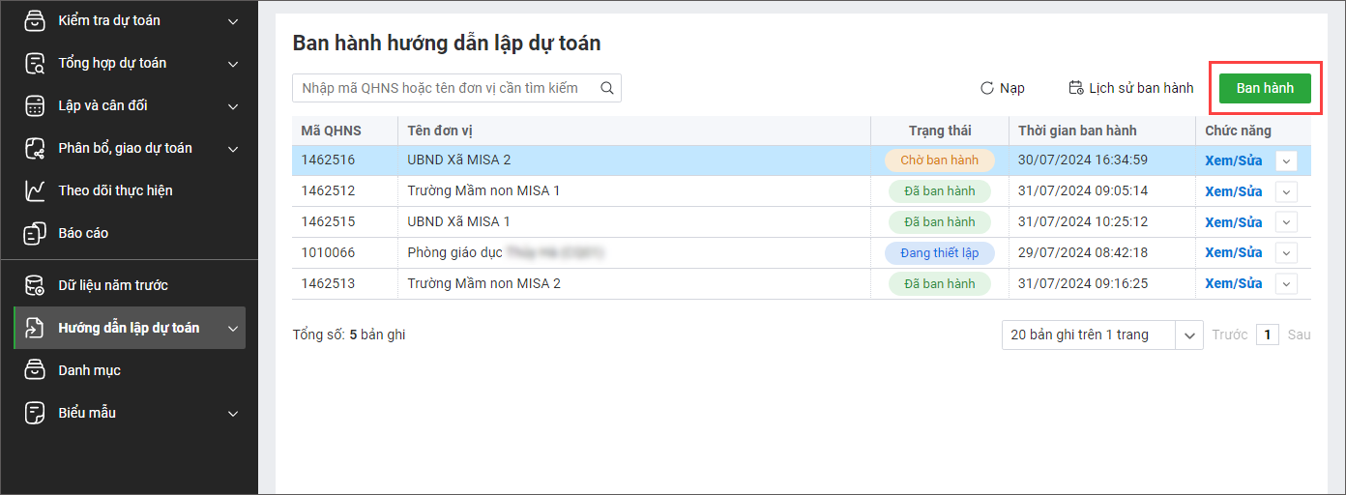This screenshot has height=495, width=1346.
Task: Open function dropdown for UBND Xã MISA 2
Action: (1286, 160)
